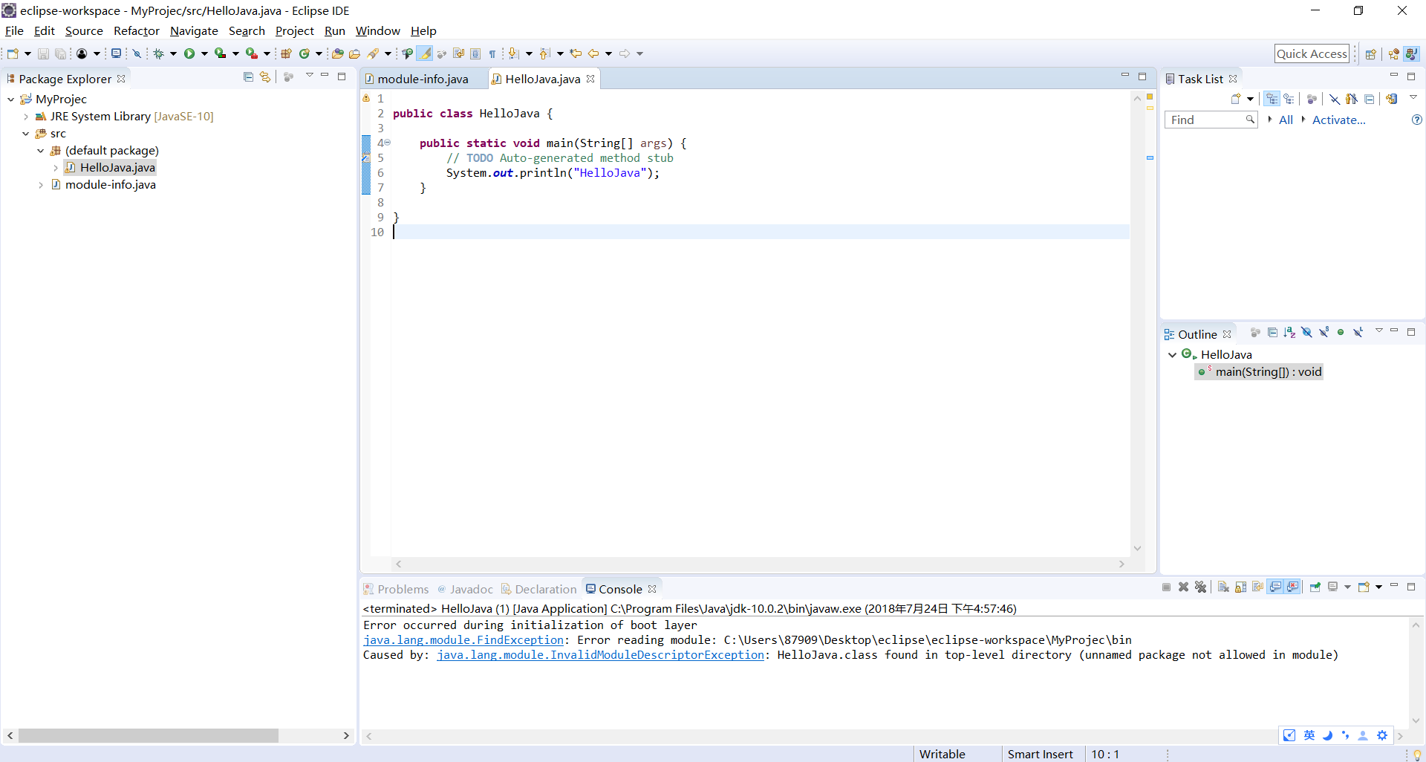Image resolution: width=1426 pixels, height=762 pixels.
Task: Collapse the src folder node
Action: coord(26,134)
